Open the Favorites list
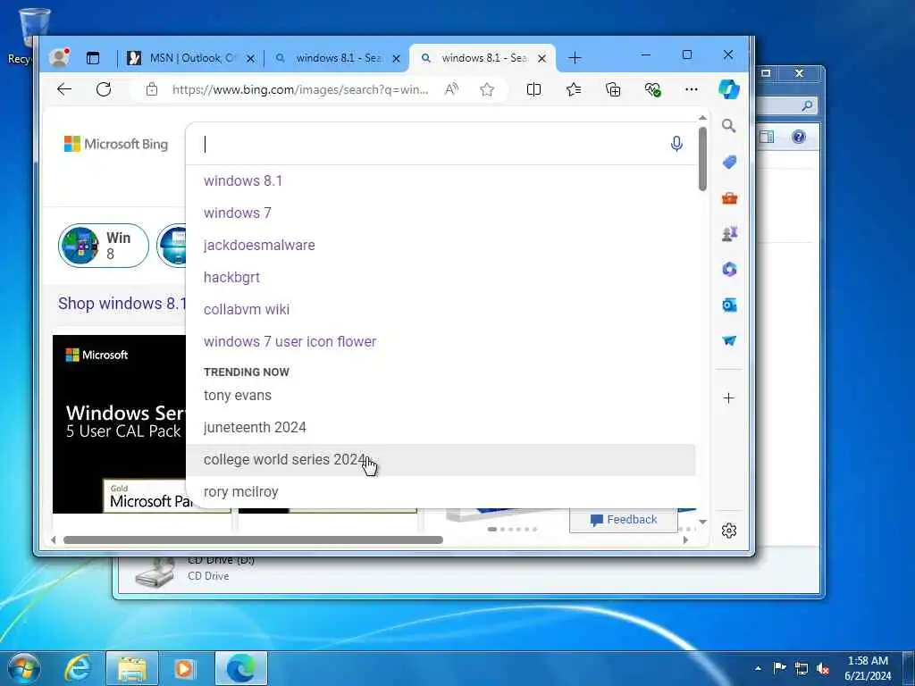This screenshot has height=686, width=915. pyautogui.click(x=573, y=89)
